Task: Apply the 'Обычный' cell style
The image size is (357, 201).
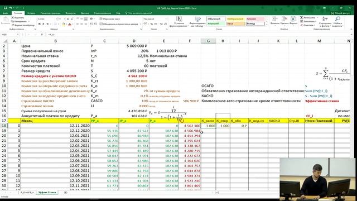Action: click(216, 19)
